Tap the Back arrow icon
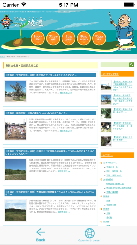This screenshot has height=245, width=137. click(x=41, y=232)
